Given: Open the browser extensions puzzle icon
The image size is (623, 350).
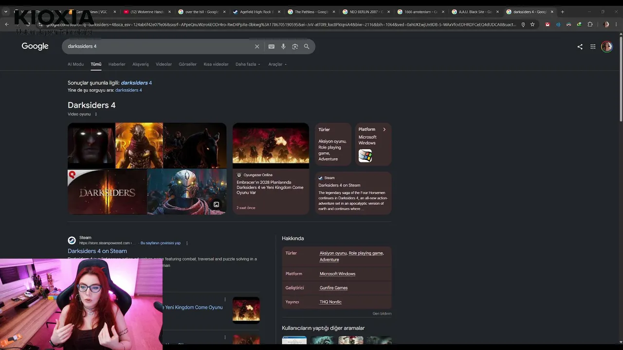Looking at the screenshot, I should coord(590,24).
